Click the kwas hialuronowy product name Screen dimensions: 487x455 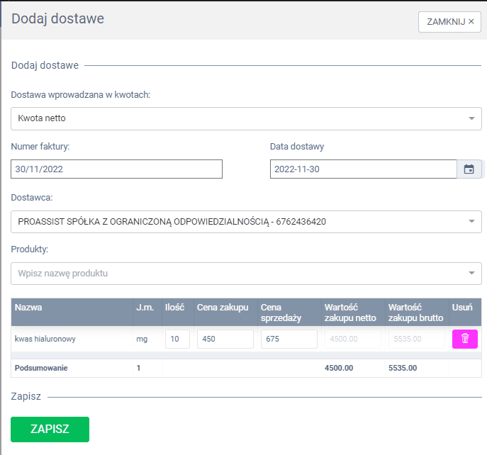point(45,339)
